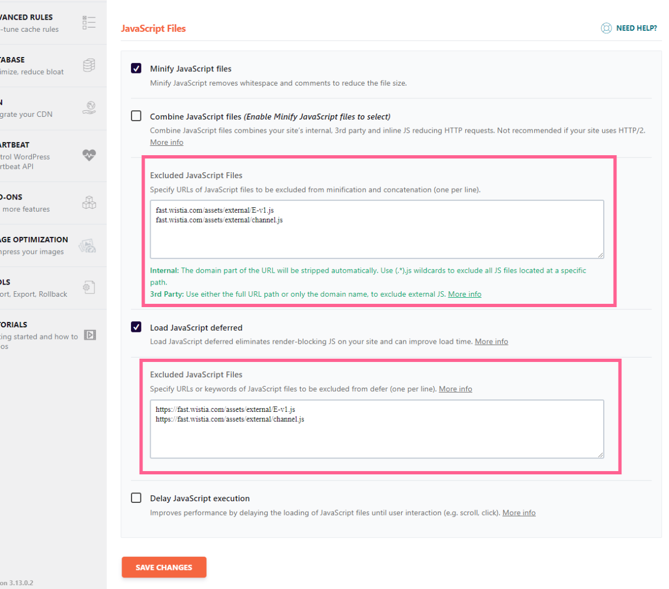Enable Combine JavaScript files
669x589 pixels.
tap(135, 116)
